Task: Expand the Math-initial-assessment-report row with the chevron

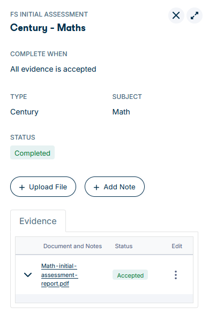Action: pos(28,274)
